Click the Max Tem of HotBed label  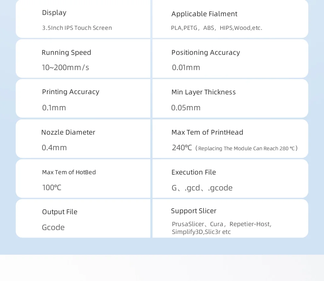(69, 172)
